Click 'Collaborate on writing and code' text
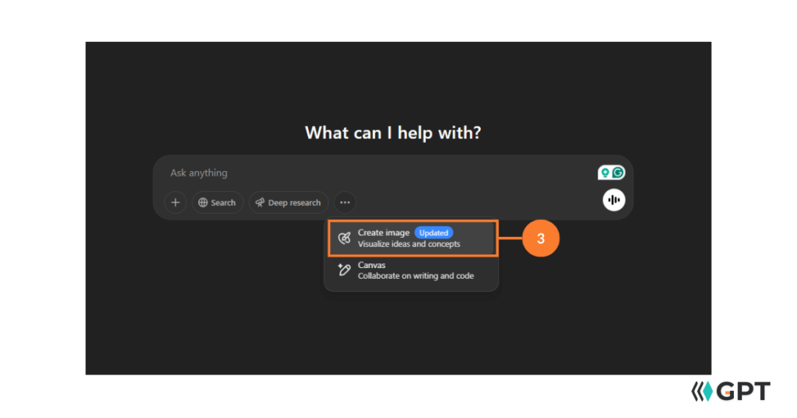Viewport: 797px width, 418px height. point(416,276)
